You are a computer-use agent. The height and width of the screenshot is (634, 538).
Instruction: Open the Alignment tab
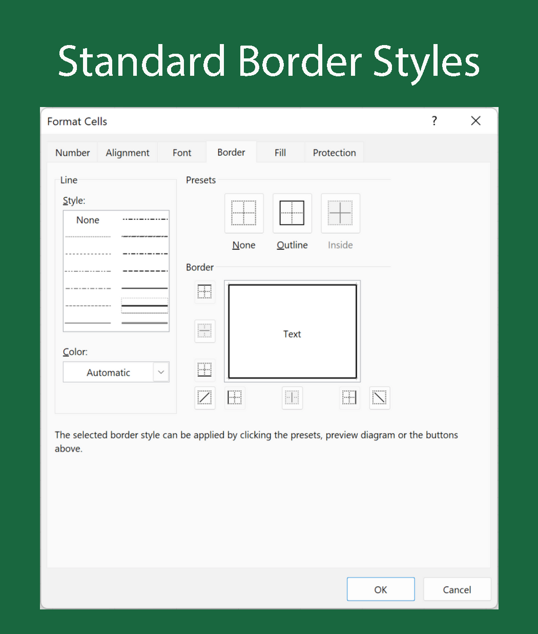(128, 153)
